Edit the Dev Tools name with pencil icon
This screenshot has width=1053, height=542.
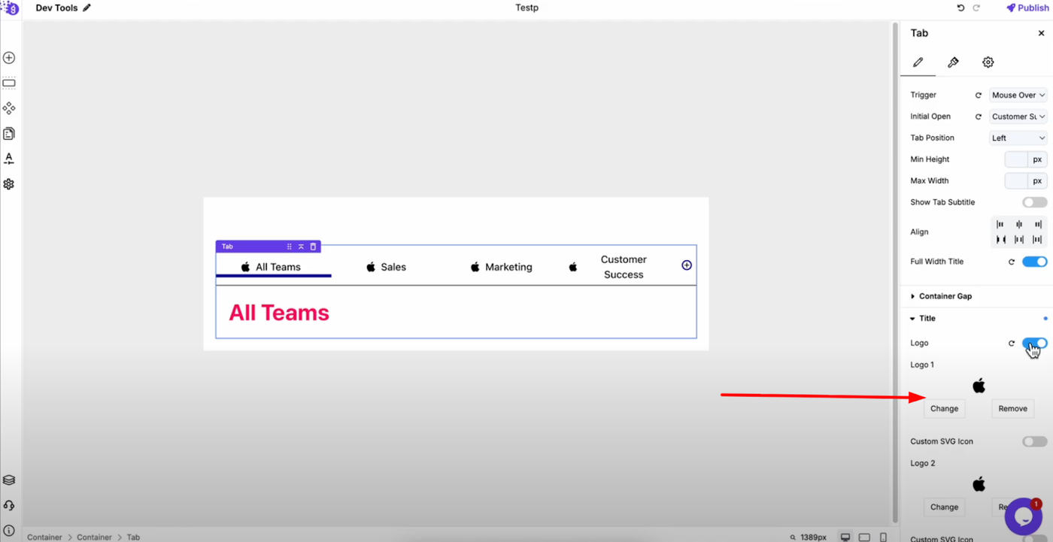click(x=86, y=8)
